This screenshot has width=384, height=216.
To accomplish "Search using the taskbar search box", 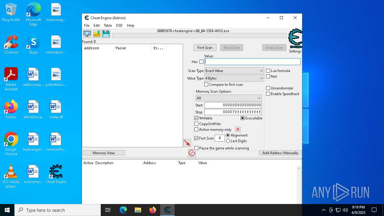I will 58,210.
